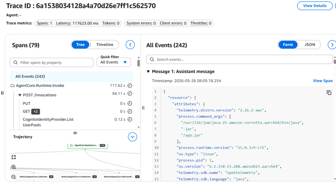Select the AgentCore.Runtime.Invoke span
The height and width of the screenshot is (184, 336).
40,85
